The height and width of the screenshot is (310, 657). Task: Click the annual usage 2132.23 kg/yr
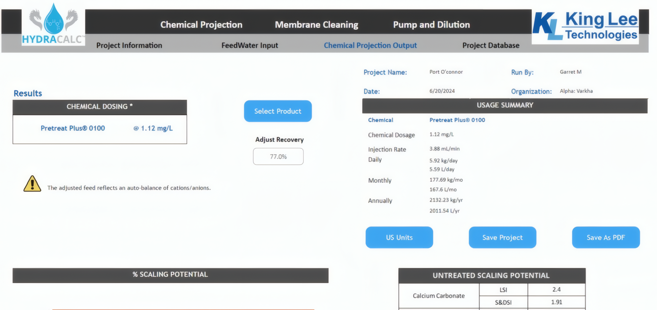pos(446,200)
